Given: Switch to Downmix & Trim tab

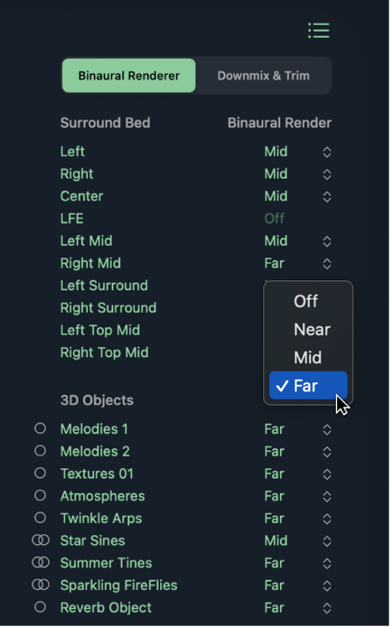Looking at the screenshot, I should [264, 76].
